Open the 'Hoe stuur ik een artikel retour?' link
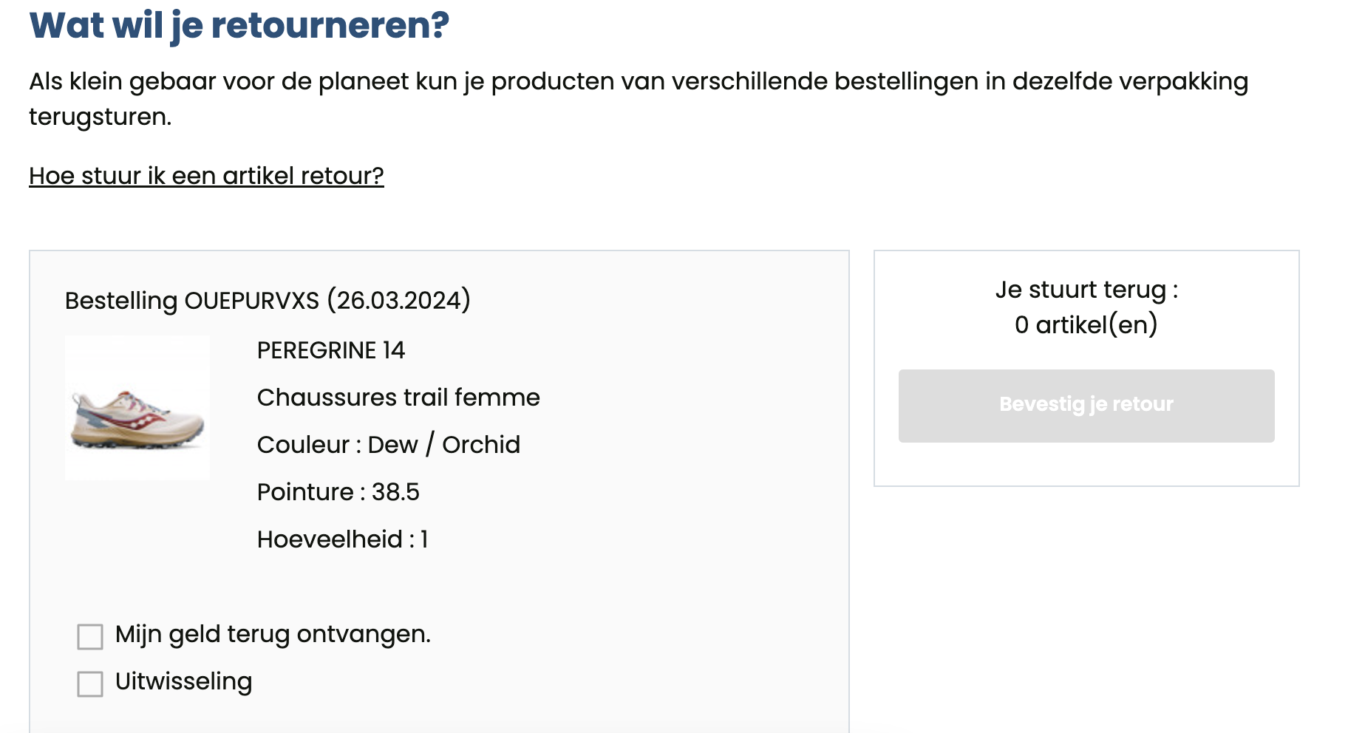This screenshot has height=733, width=1348. [206, 176]
